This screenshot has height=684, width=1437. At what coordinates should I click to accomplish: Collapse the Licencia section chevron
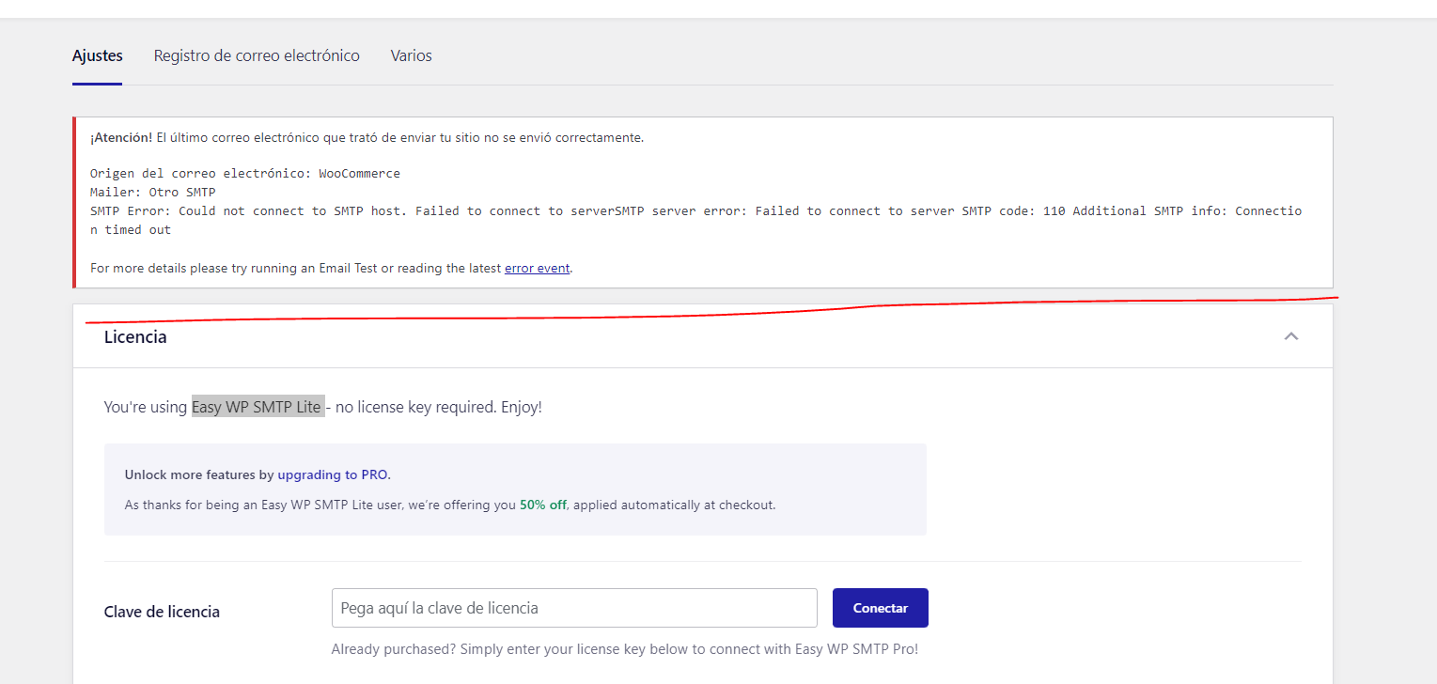pos(1291,336)
